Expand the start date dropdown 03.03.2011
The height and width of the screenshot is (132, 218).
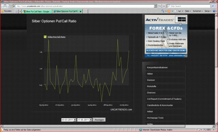pyautogui.click(x=75, y=120)
